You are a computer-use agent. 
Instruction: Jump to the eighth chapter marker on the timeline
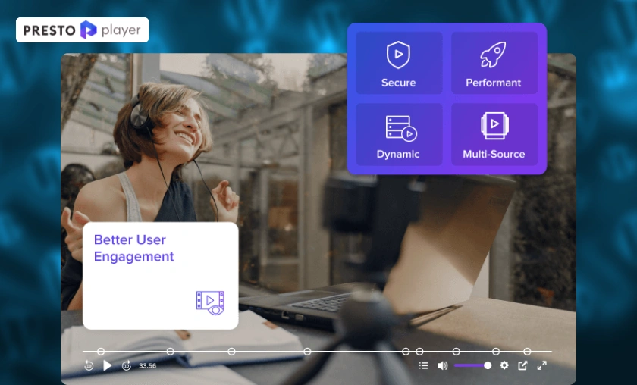(x=496, y=352)
